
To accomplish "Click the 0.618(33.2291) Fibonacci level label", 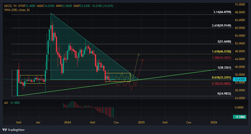I will click(x=221, y=77).
